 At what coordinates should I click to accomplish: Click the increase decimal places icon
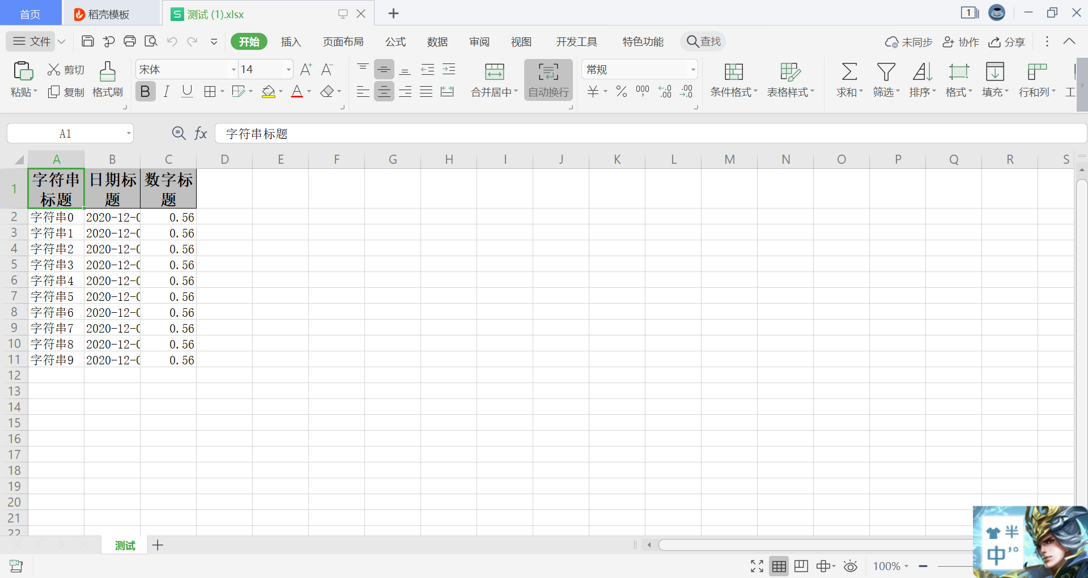pyautogui.click(x=664, y=91)
